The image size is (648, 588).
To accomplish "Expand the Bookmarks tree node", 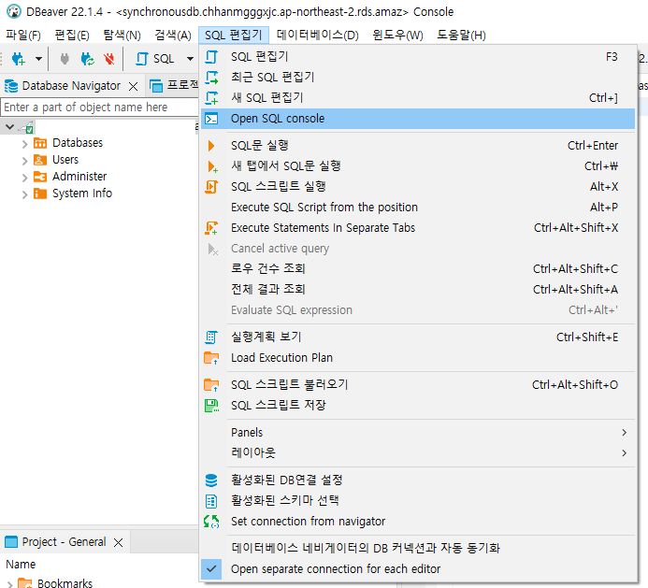I will (x=10, y=584).
